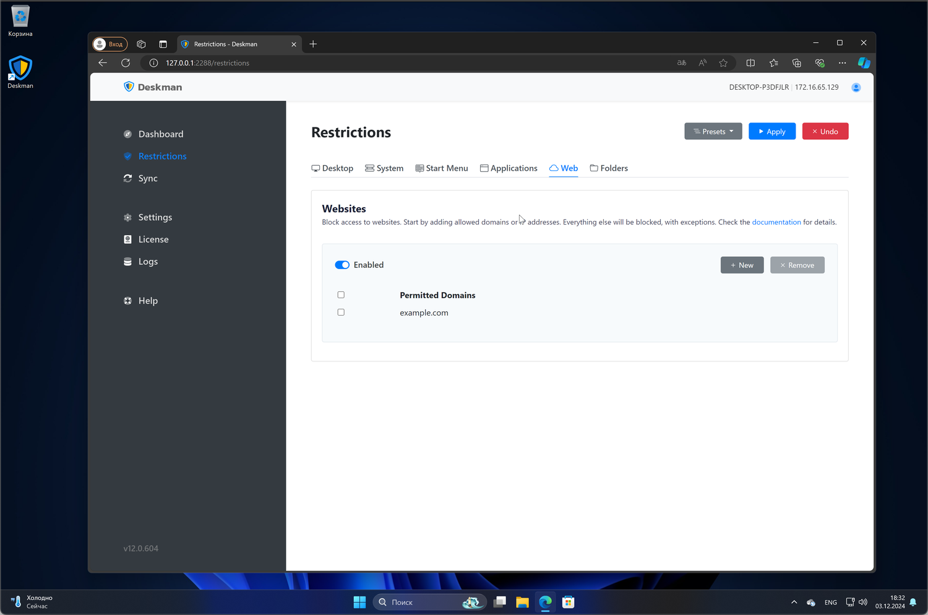Image resolution: width=928 pixels, height=615 pixels.
Task: Open browser essentials heart icon
Action: pos(820,63)
